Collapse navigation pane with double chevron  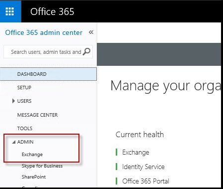point(91,32)
